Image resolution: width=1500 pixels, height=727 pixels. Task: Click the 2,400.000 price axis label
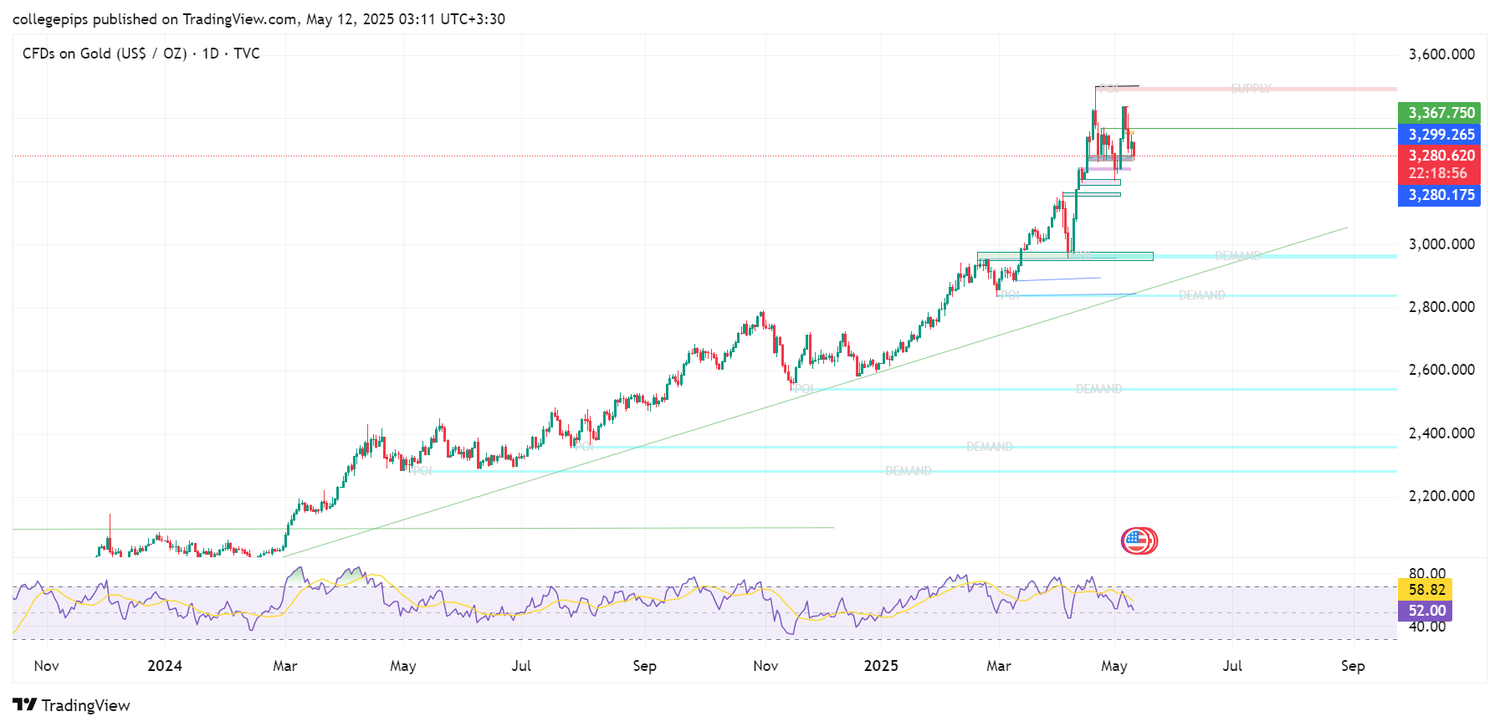tap(1441, 433)
